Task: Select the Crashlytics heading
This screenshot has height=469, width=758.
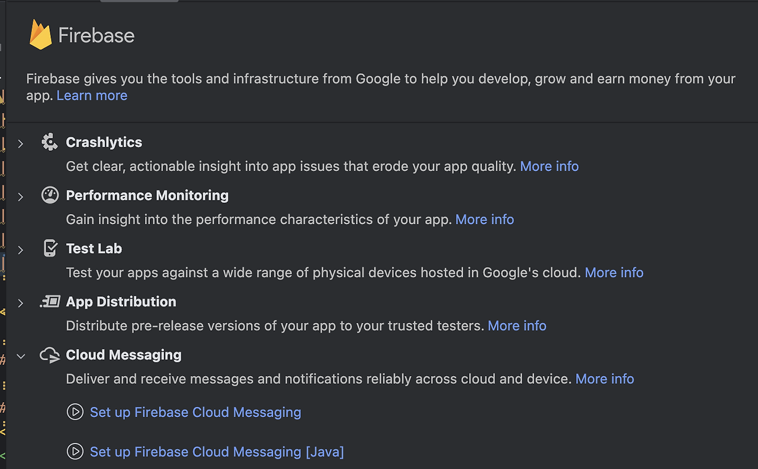Action: click(x=104, y=143)
